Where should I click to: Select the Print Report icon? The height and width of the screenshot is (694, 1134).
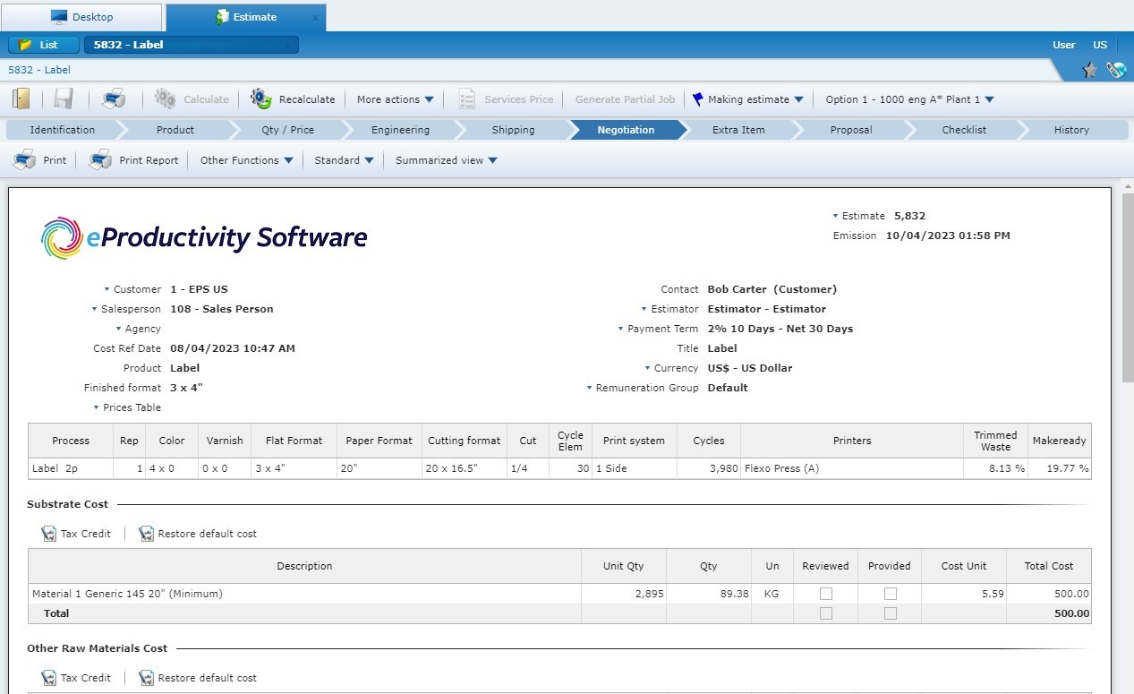[x=100, y=160]
